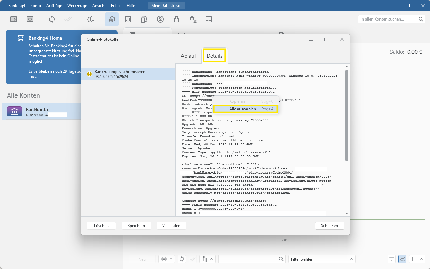Click the list view icon at bottom right
Image resolution: width=430 pixels, height=269 pixels.
pos(415,259)
